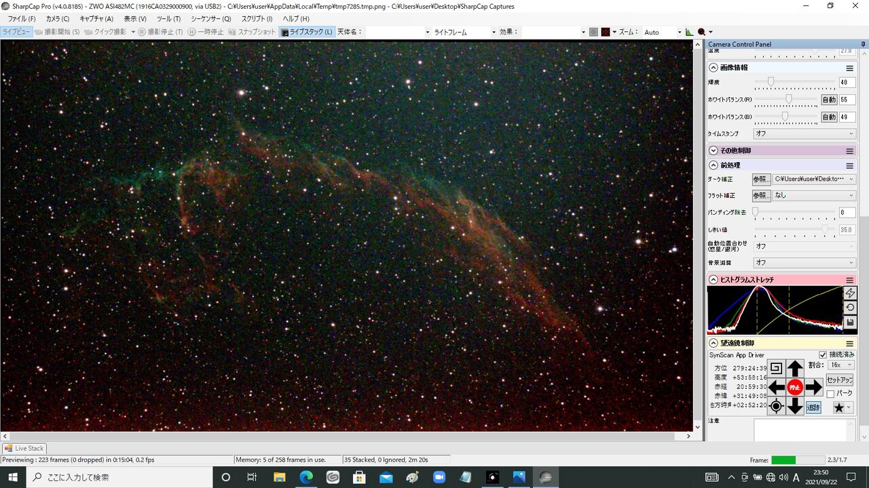The width and height of the screenshot is (869, 488).
Task: Open Microsoft Edge from the taskbar
Action: coord(306,477)
